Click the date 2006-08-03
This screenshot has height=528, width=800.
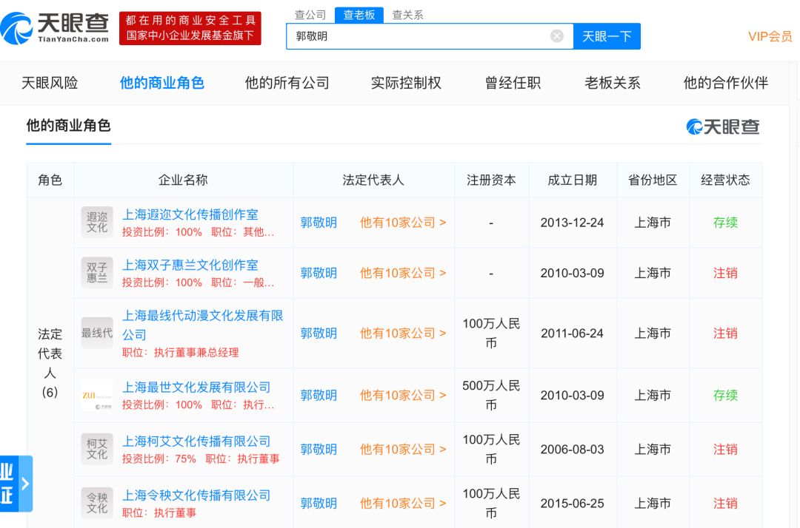pyautogui.click(x=573, y=449)
